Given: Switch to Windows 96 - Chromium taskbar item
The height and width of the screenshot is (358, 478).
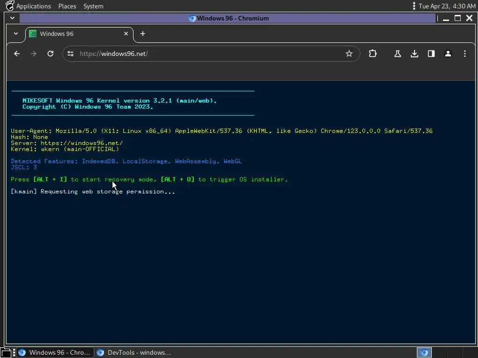Looking at the screenshot, I should click(x=55, y=352).
